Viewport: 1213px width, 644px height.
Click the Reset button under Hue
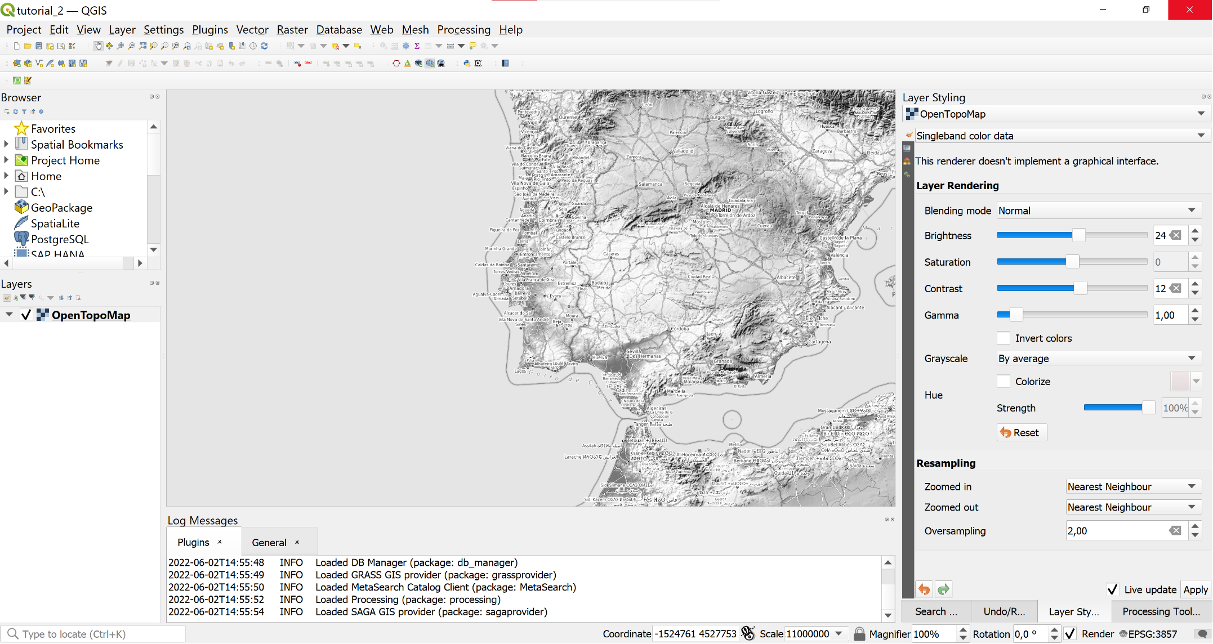click(x=1022, y=433)
